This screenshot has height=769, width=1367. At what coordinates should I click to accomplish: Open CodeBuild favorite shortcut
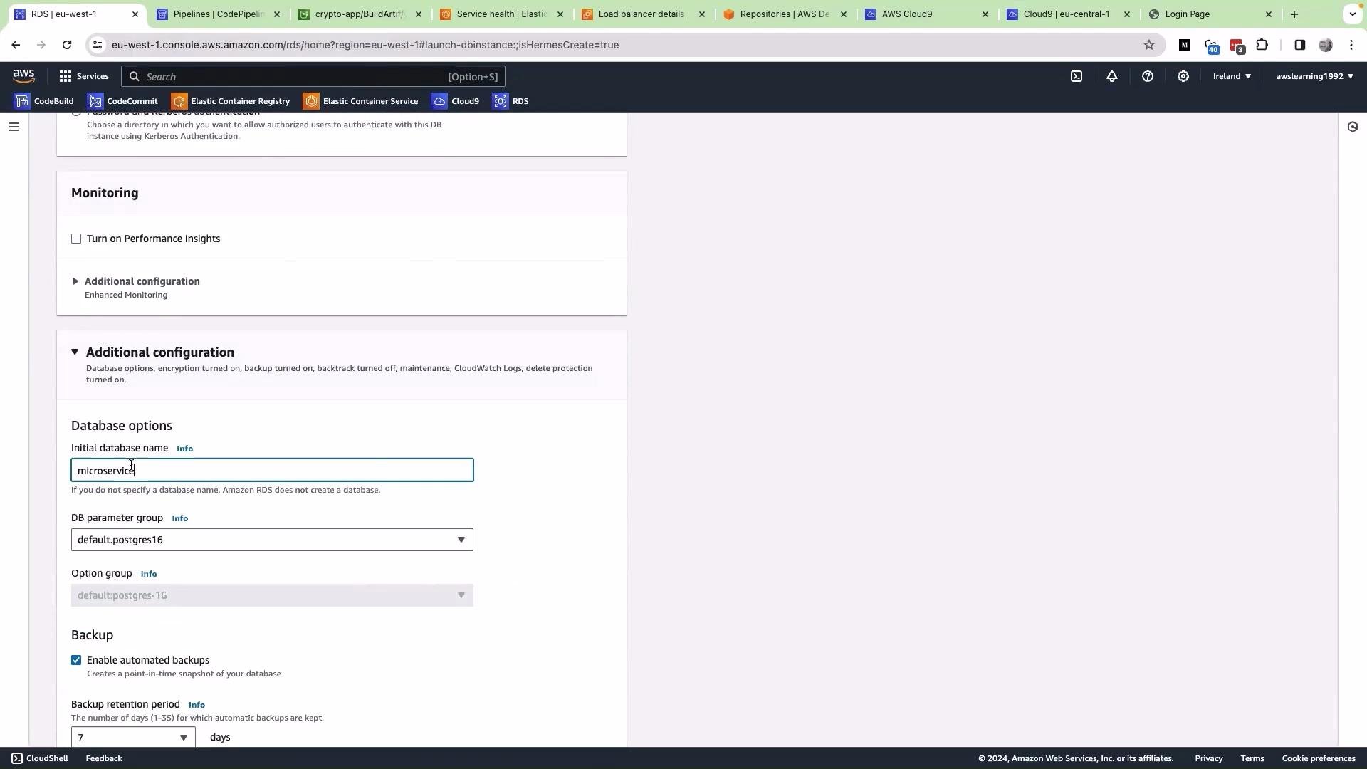pos(44,101)
